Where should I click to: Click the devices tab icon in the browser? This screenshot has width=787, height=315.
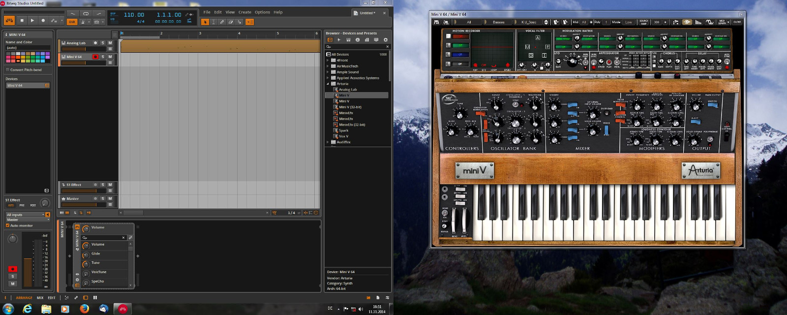[330, 40]
